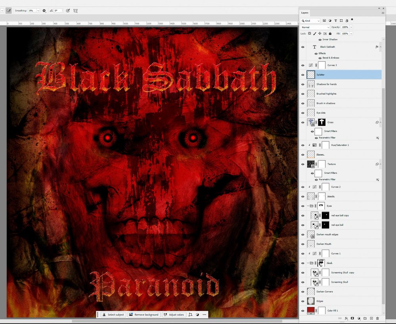Open the Opacity slider dropdown arrow
The image size is (396, 324).
[x=351, y=27]
